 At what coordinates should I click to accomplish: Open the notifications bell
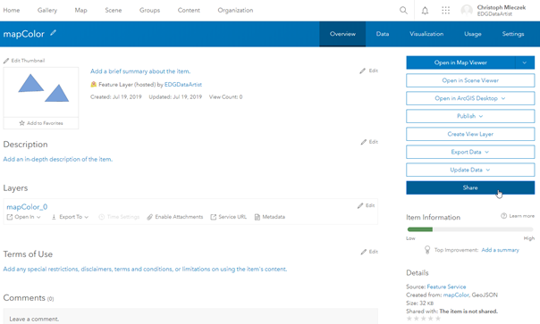click(x=425, y=11)
